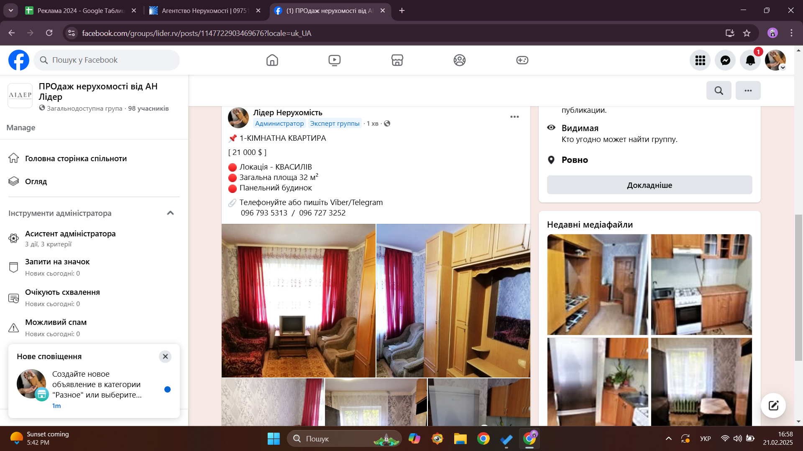Dismiss the Нове сповіщення popup

coord(165,356)
